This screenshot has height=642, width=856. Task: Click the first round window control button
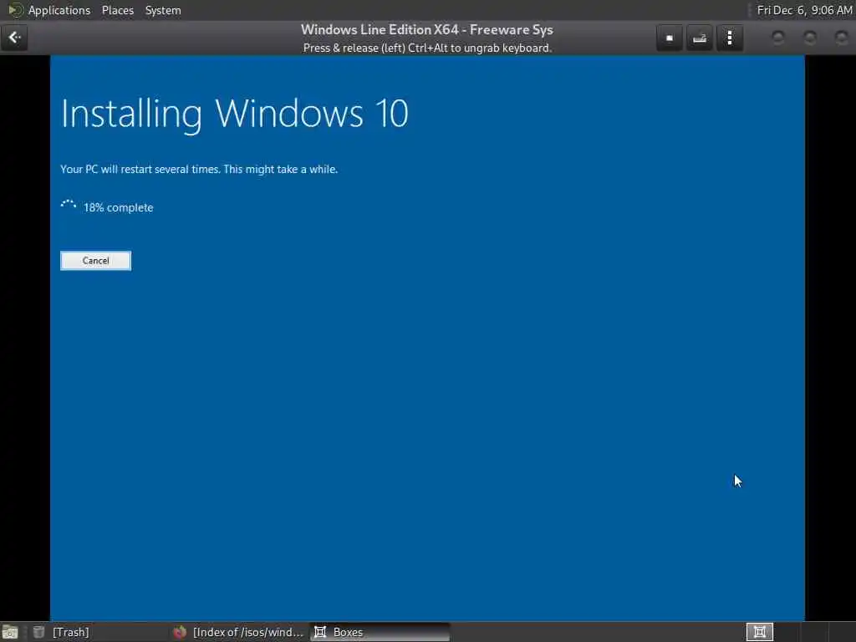(x=778, y=38)
